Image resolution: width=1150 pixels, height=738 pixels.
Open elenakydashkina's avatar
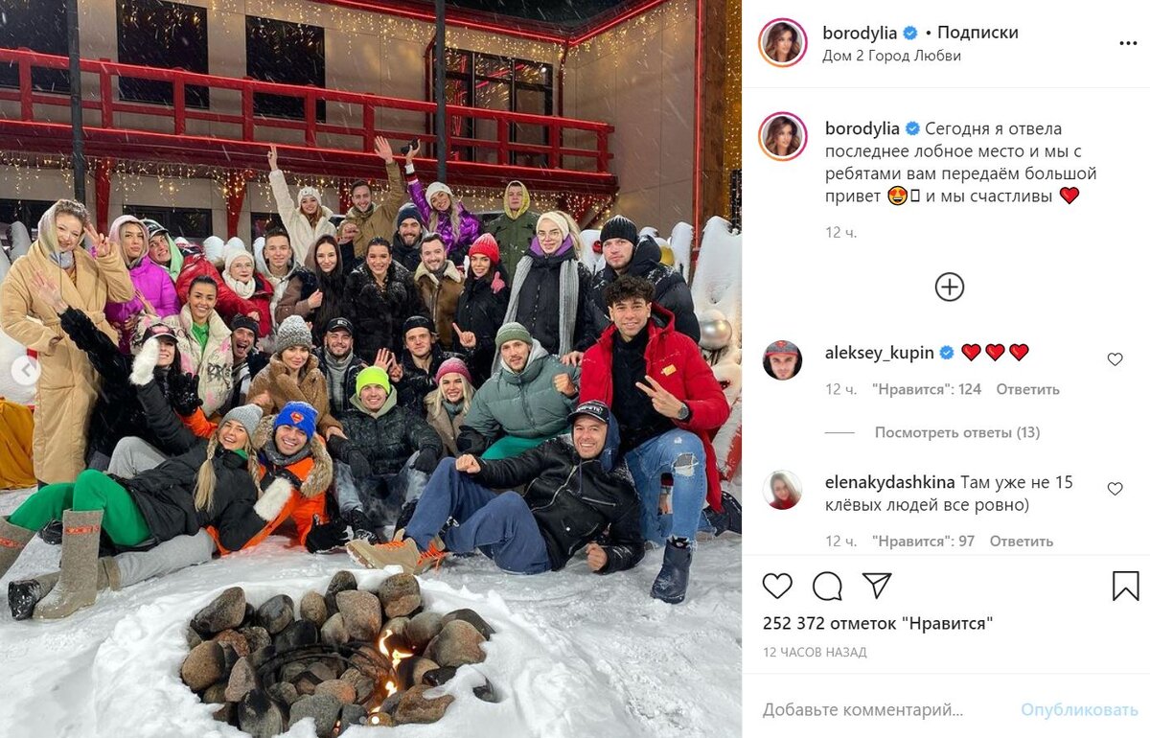tap(782, 490)
